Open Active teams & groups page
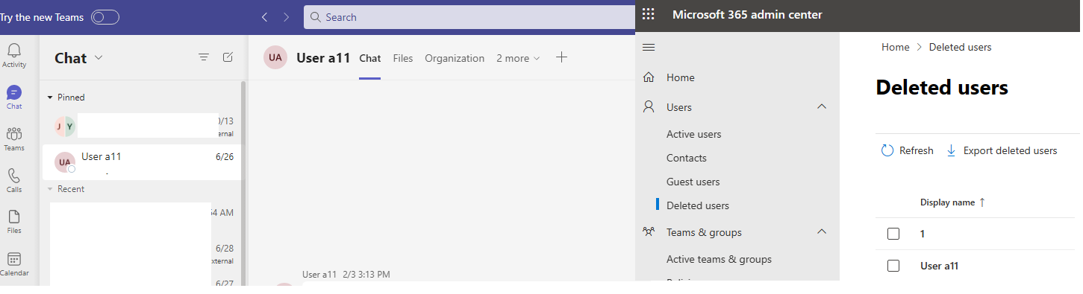1083x294 pixels. coord(719,259)
